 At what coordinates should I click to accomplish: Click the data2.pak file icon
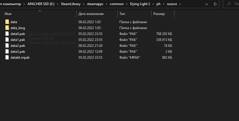[x=7, y=46]
